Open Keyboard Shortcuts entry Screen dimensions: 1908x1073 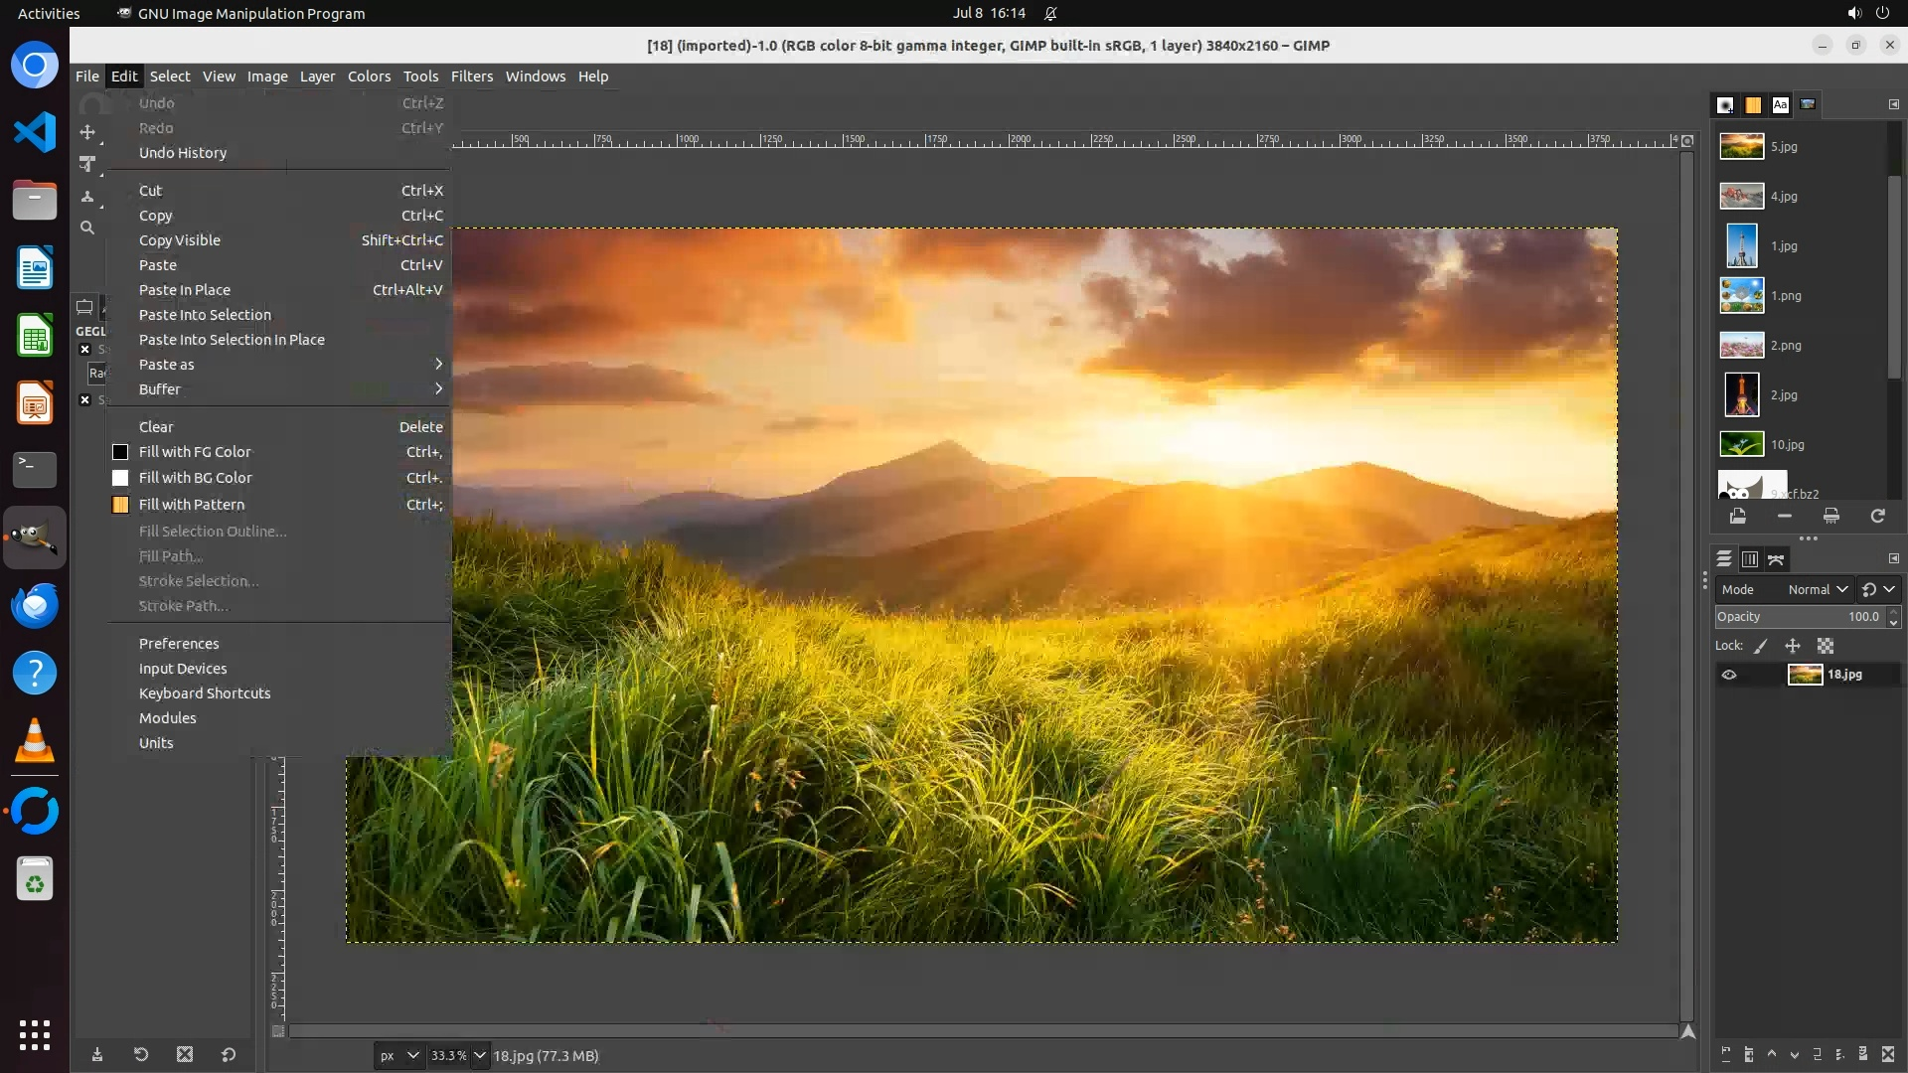pyautogui.click(x=205, y=693)
